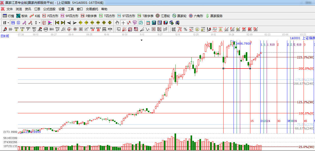Open the 公式选股 menu
The height and width of the screenshot is (151, 315).
(49, 9)
